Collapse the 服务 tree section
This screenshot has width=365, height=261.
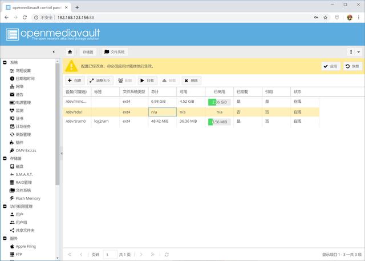tap(5, 238)
